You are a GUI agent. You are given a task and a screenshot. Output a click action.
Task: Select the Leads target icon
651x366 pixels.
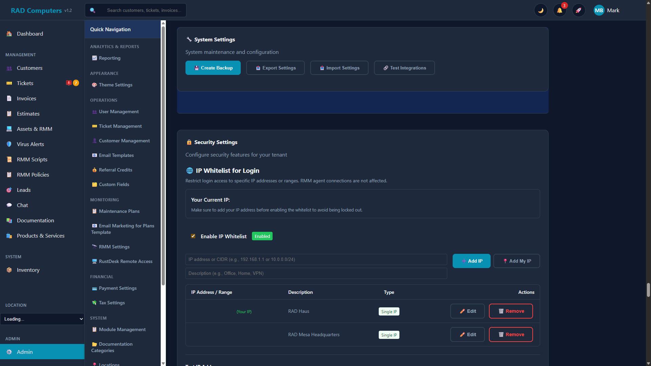click(9, 190)
